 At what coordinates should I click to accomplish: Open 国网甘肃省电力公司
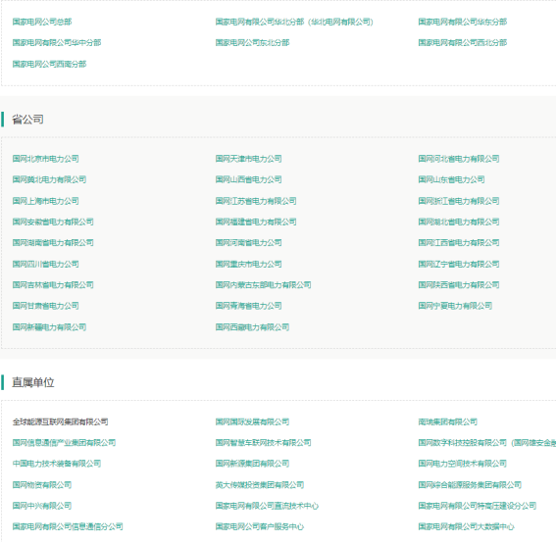(x=45, y=306)
